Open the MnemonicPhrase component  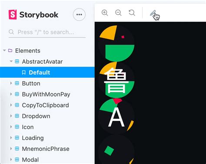click(x=46, y=149)
